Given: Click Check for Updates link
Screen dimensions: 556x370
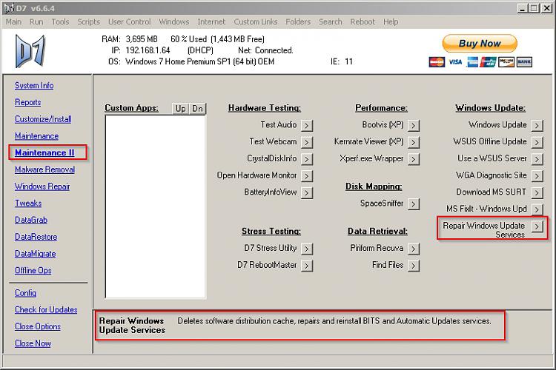Looking at the screenshot, I should [46, 310].
